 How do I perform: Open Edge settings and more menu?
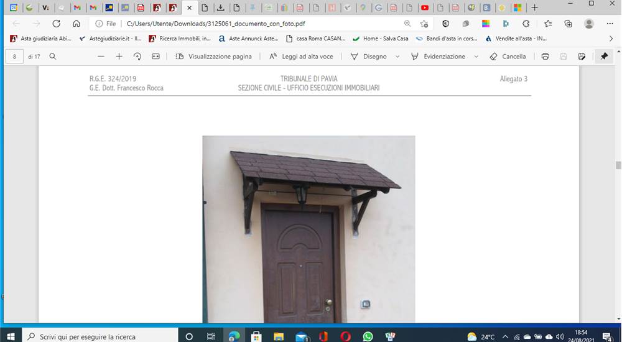coord(610,24)
